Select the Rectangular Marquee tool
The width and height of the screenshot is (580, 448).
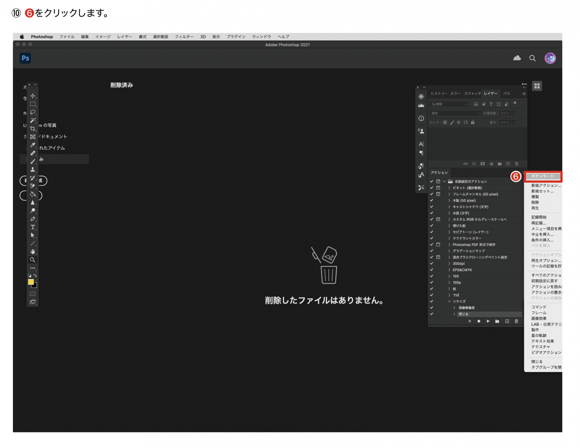33,104
